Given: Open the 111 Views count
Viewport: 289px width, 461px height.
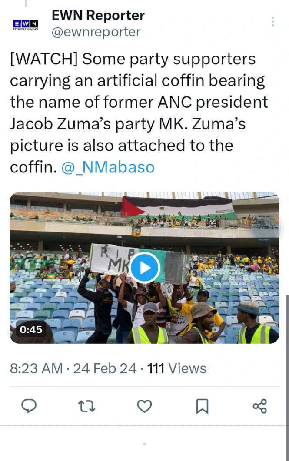Looking at the screenshot, I should (x=177, y=368).
